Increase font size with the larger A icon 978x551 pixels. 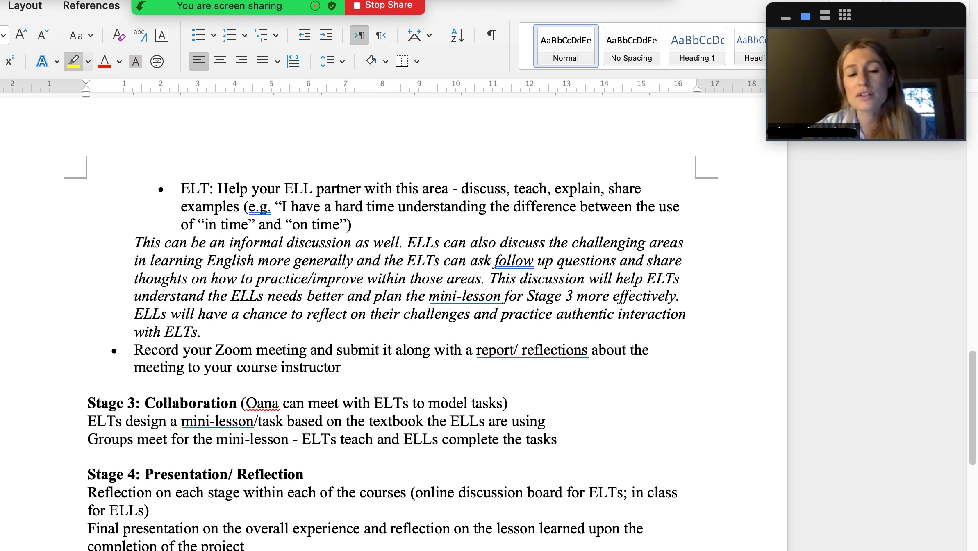coord(21,35)
